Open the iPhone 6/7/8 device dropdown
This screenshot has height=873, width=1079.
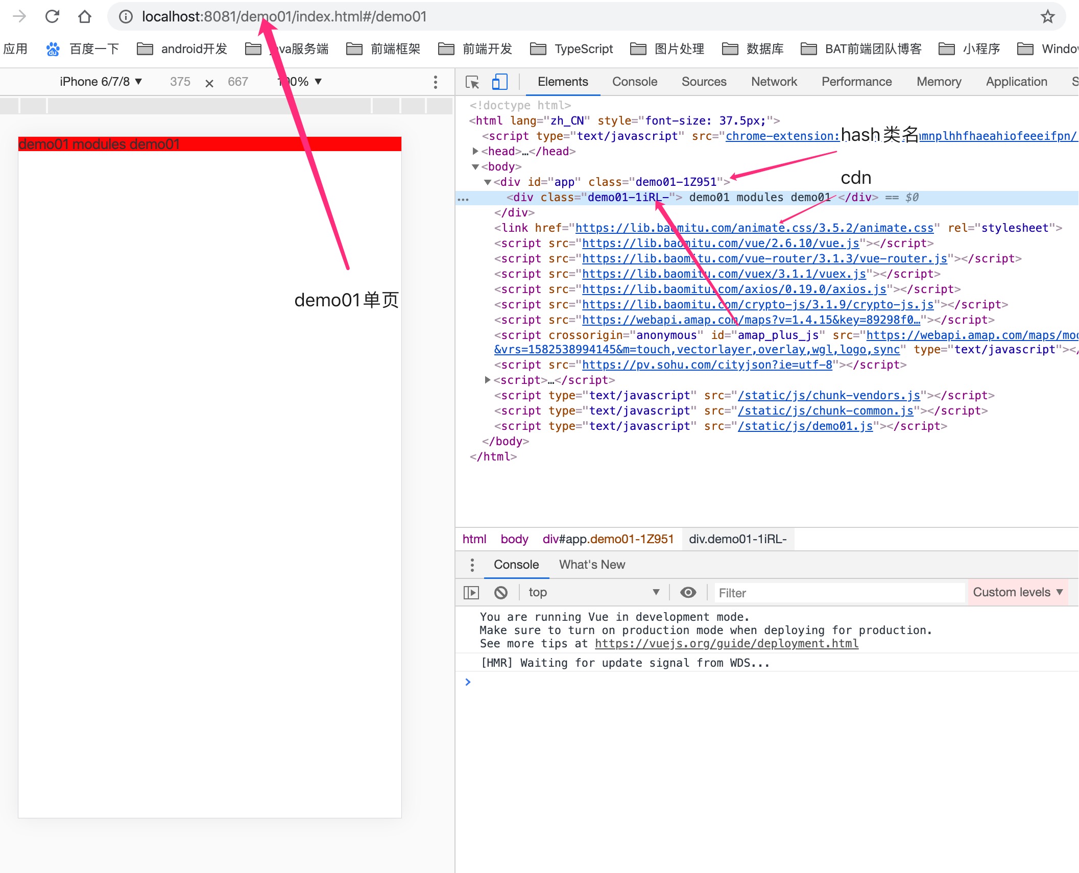coord(101,82)
